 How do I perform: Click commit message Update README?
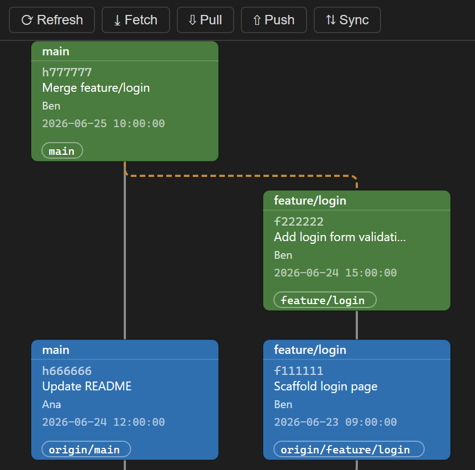[87, 387]
